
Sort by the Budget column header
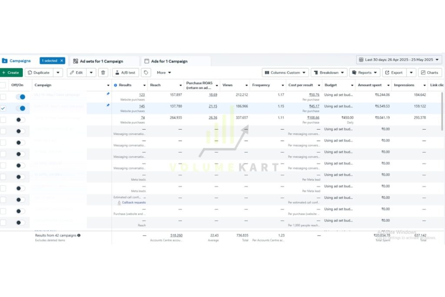(x=331, y=85)
